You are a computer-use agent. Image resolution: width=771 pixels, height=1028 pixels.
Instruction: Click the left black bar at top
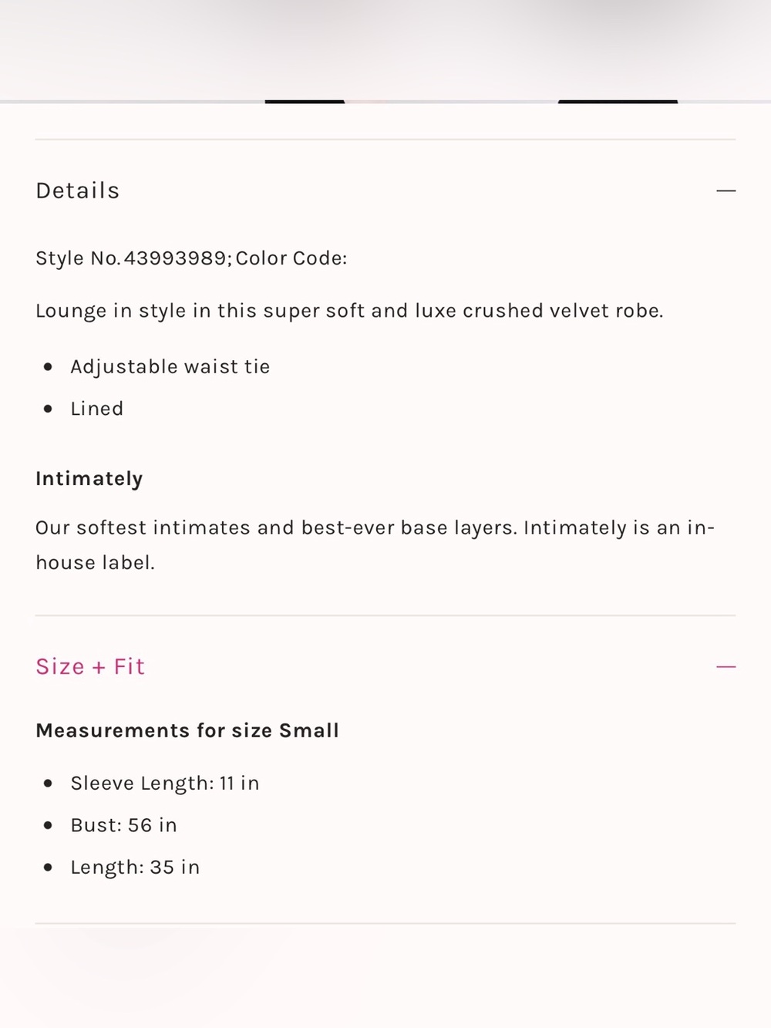pyautogui.click(x=305, y=101)
